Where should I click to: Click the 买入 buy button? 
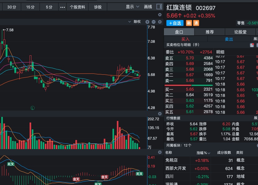tap(185, 39)
